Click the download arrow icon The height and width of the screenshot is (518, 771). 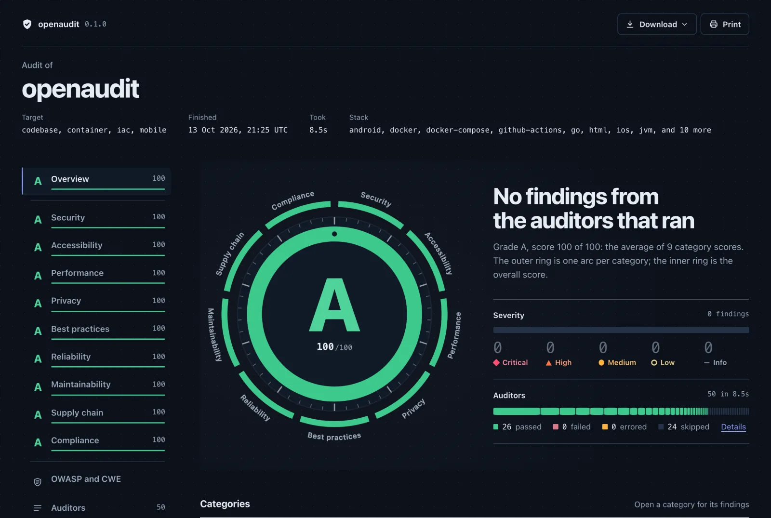[x=630, y=24]
